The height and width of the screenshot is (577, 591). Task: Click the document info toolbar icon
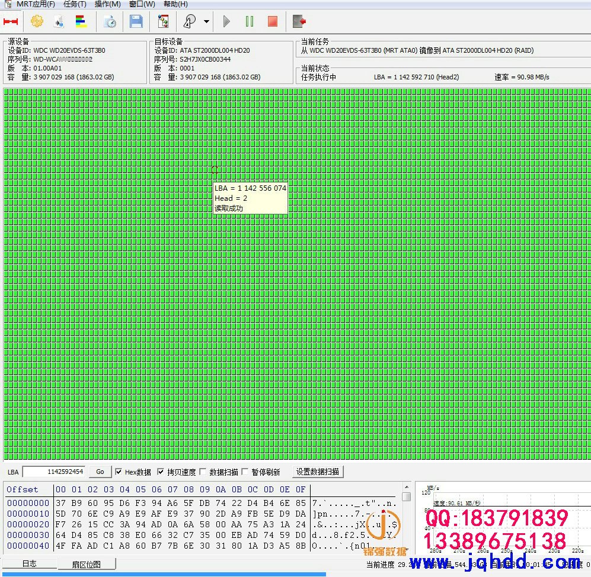(59, 22)
